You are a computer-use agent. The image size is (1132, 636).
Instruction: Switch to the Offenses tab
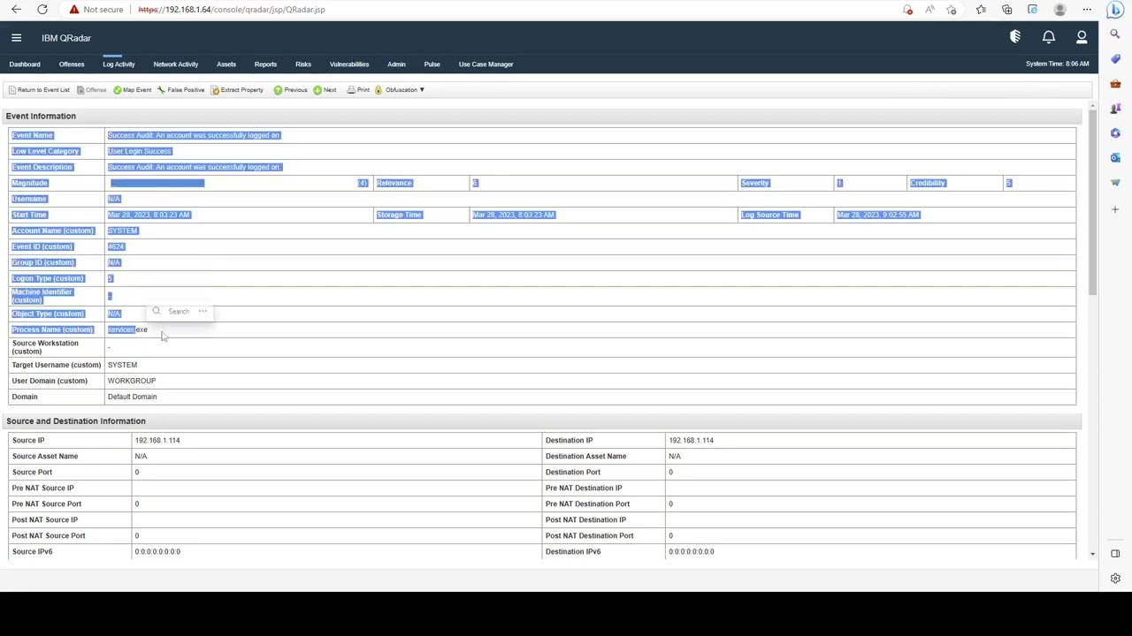coord(72,64)
